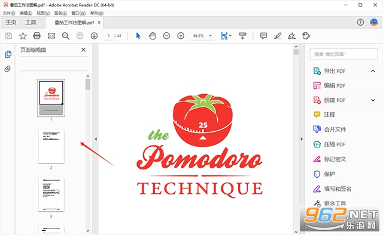
Task: Click the scrolling mode toolbar icon
Action: [242, 36]
